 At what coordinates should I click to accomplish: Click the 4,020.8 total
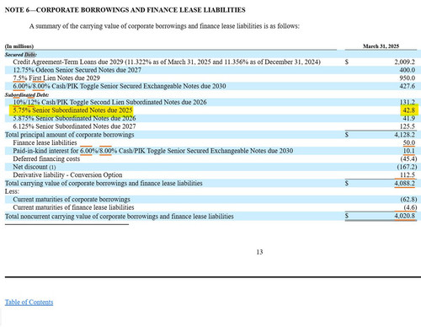point(404,216)
